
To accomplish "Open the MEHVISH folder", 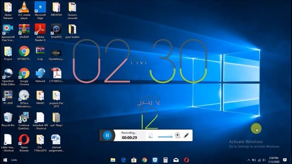I will (x=56, y=9).
